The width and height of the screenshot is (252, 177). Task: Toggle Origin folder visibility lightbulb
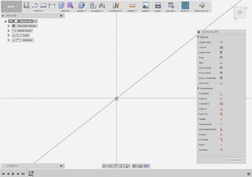13,35
